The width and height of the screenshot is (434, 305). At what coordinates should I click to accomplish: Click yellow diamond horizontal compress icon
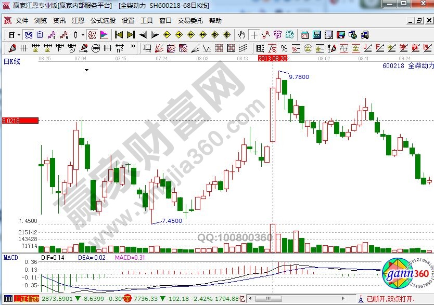point(202,35)
